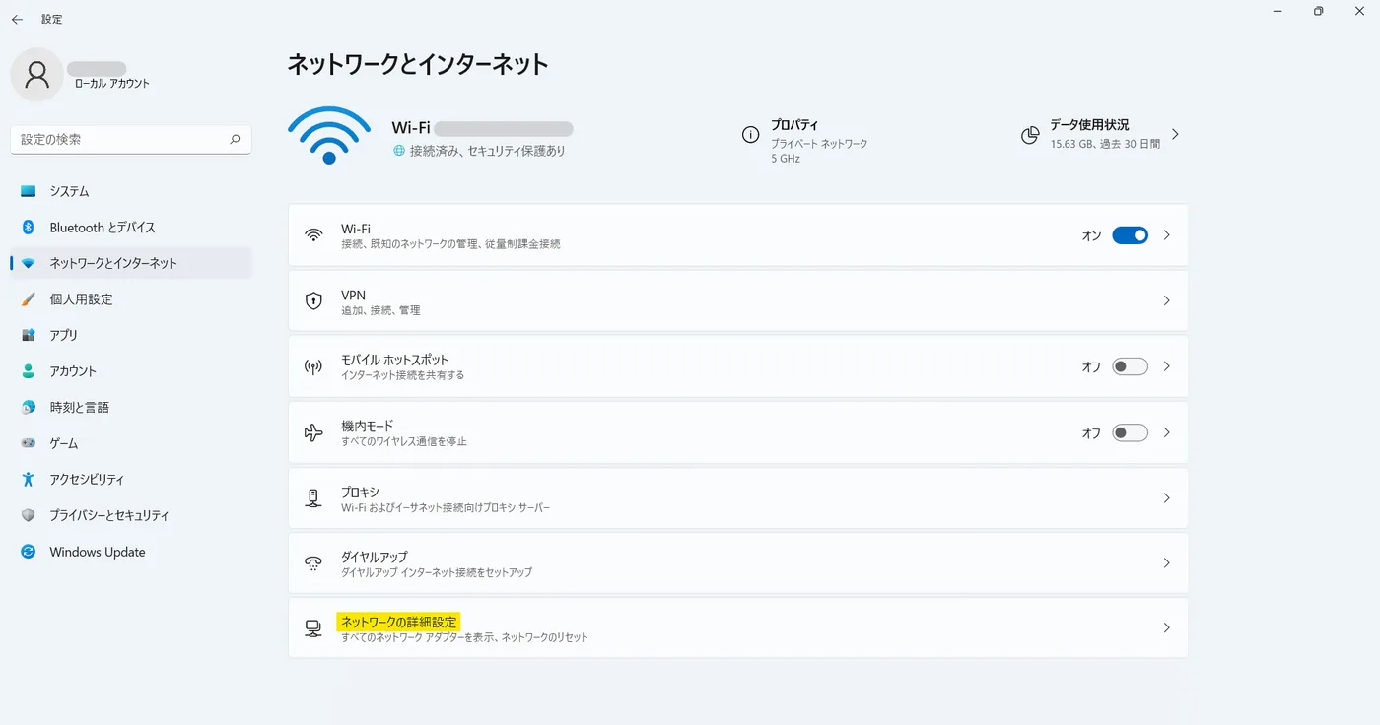Click the インターネット接続を共有する description
This screenshot has width=1380, height=725.
pyautogui.click(x=402, y=375)
